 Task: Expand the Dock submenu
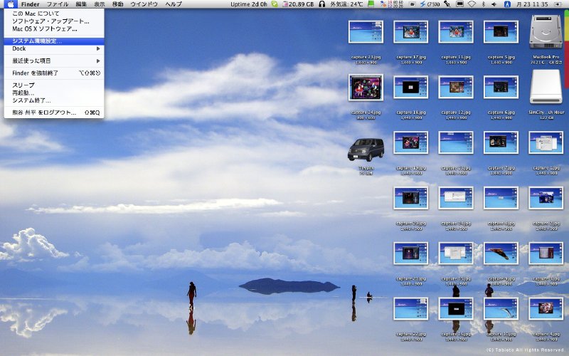[54, 48]
